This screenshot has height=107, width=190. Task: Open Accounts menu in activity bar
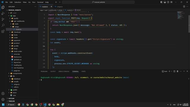3,94
